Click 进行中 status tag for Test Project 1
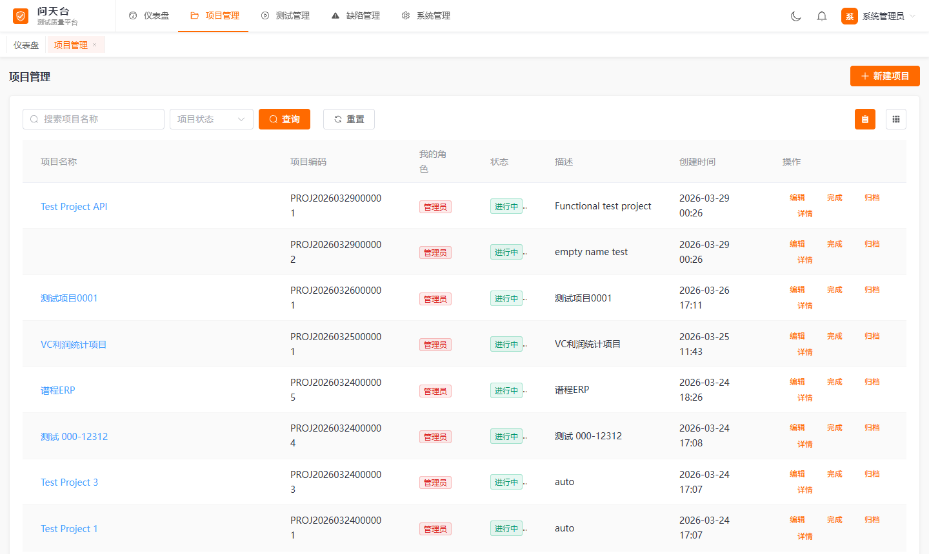The height and width of the screenshot is (554, 929). pyautogui.click(x=506, y=529)
